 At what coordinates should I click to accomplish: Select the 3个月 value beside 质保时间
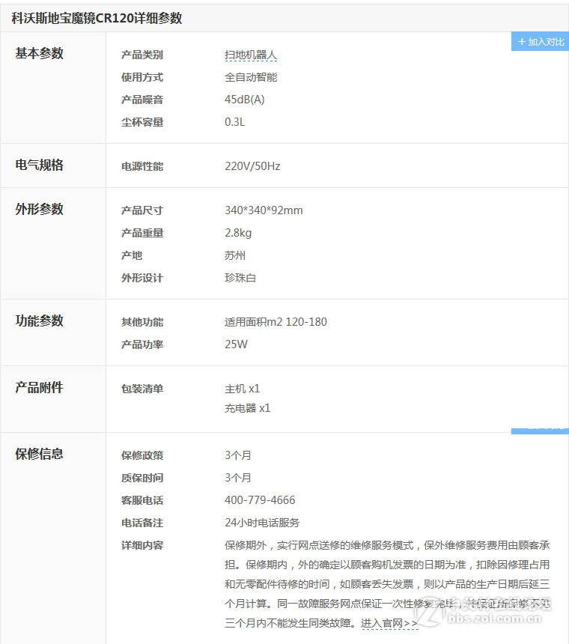pyautogui.click(x=237, y=478)
